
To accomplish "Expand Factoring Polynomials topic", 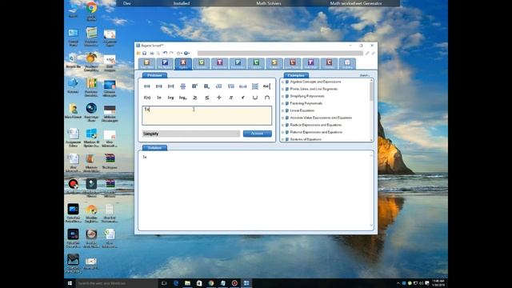I will [282, 103].
